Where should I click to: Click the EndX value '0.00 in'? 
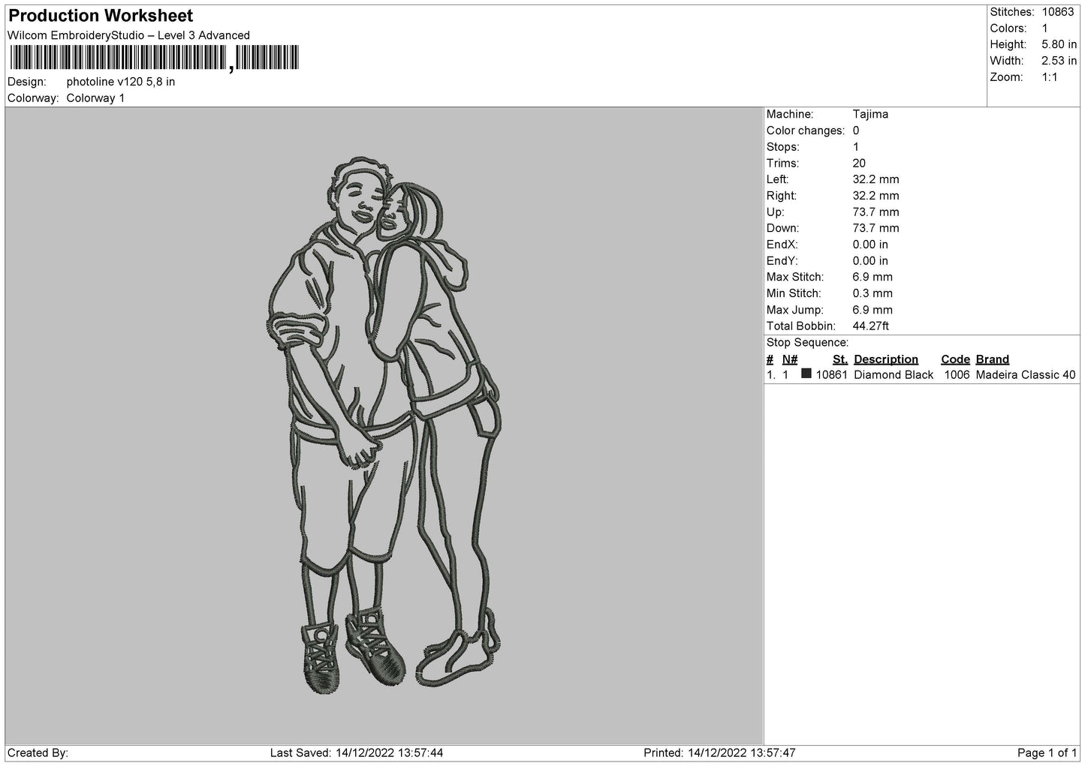870,245
